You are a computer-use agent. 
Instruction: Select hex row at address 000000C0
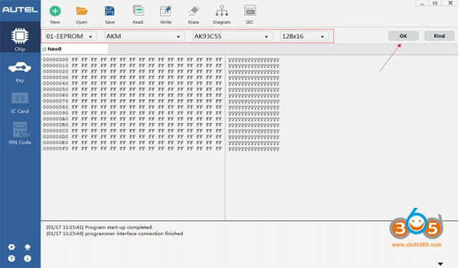pos(132,131)
